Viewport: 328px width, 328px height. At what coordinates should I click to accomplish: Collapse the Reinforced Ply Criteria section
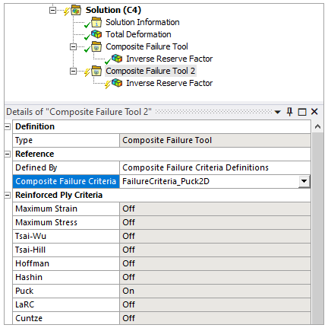tap(8, 195)
